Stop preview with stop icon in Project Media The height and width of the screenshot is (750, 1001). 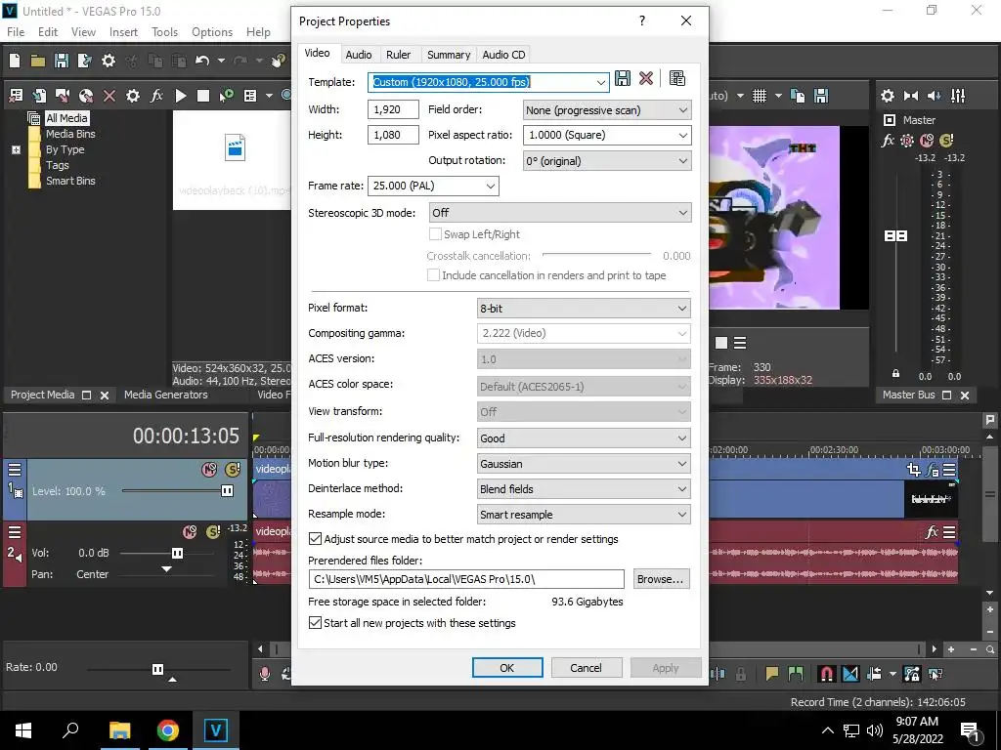point(203,96)
